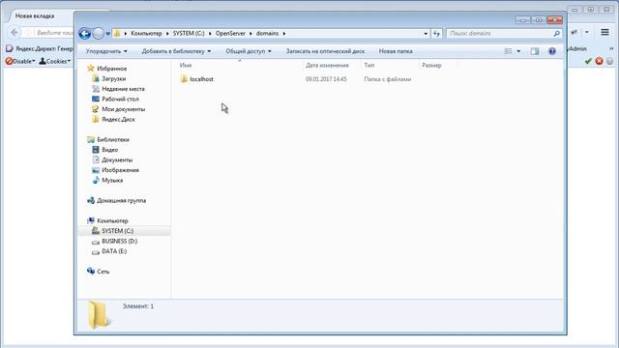The height and width of the screenshot is (348, 619).
Task: Click the date 09.01.2017 14:45 cell
Action: pos(326,79)
